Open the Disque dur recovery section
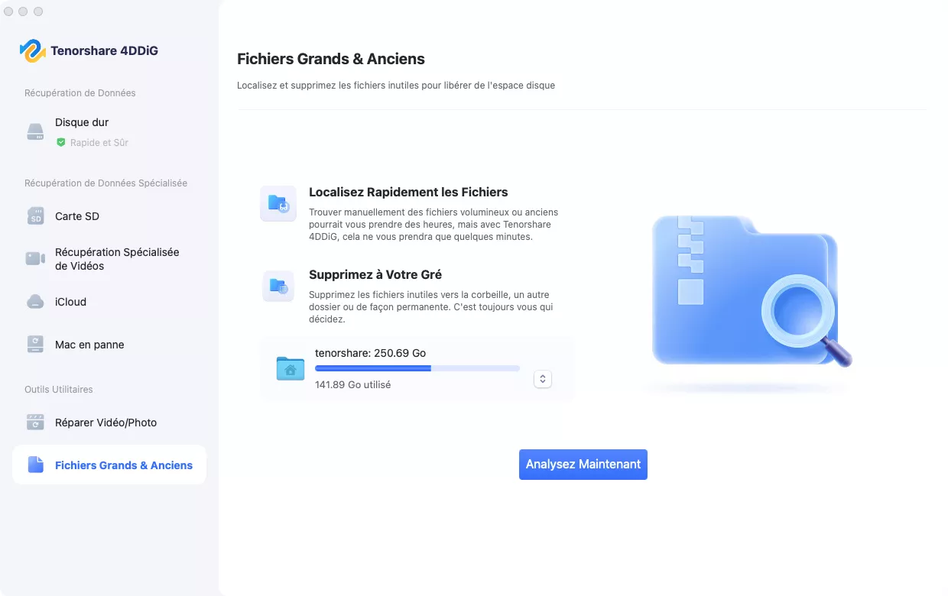The image size is (948, 596). pos(109,131)
